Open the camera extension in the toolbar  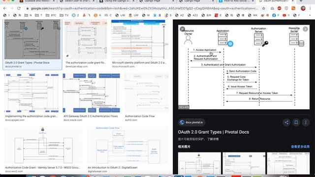click(x=272, y=8)
